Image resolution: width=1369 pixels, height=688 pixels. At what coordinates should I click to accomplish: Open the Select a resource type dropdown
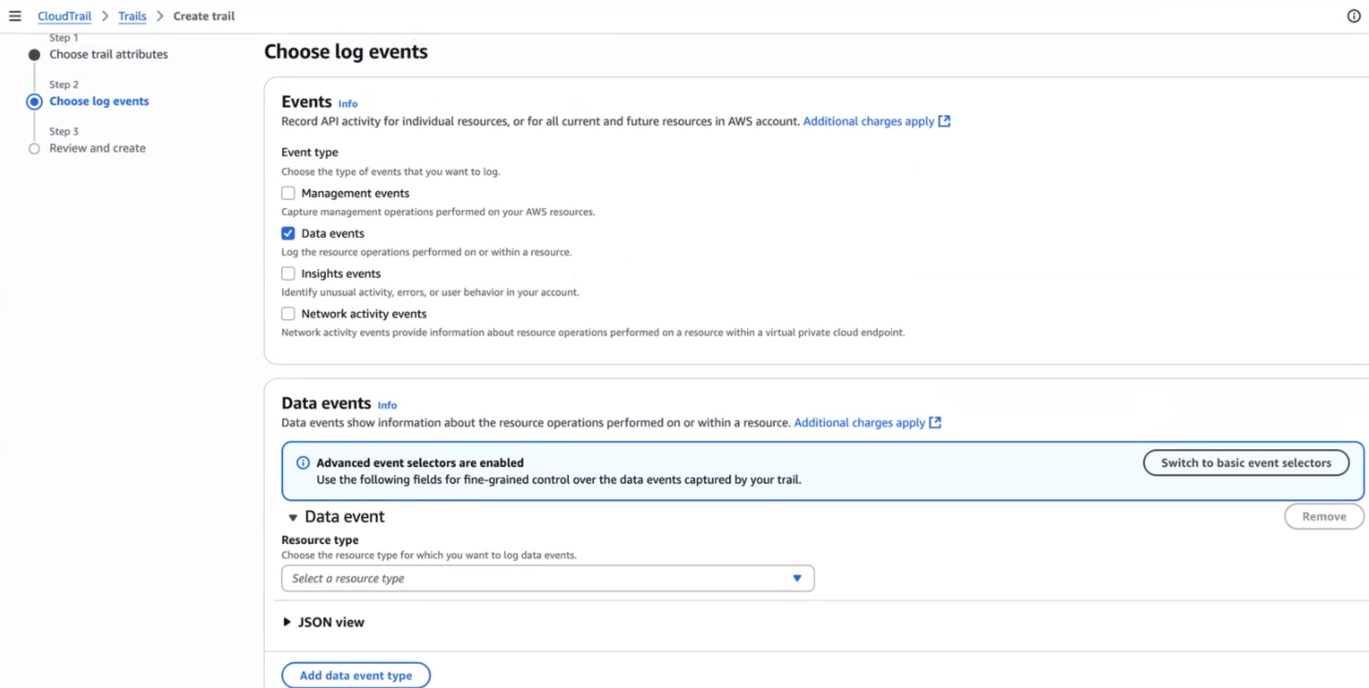click(x=547, y=578)
